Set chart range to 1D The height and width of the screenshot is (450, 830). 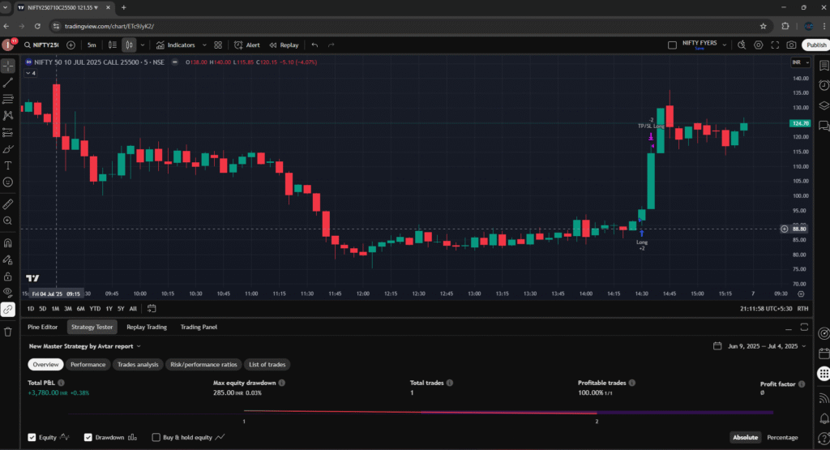click(31, 309)
